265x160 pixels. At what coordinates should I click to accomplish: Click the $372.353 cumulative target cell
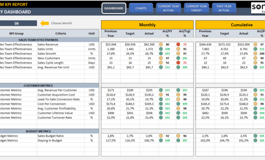pos(225,45)
